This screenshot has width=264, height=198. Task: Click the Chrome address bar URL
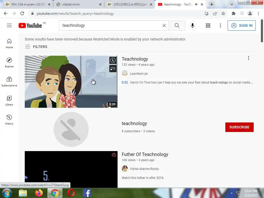(x=75, y=13)
